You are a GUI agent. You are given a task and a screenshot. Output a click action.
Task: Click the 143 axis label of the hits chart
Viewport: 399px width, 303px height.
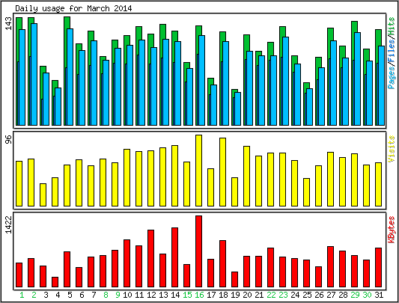[x=9, y=24]
